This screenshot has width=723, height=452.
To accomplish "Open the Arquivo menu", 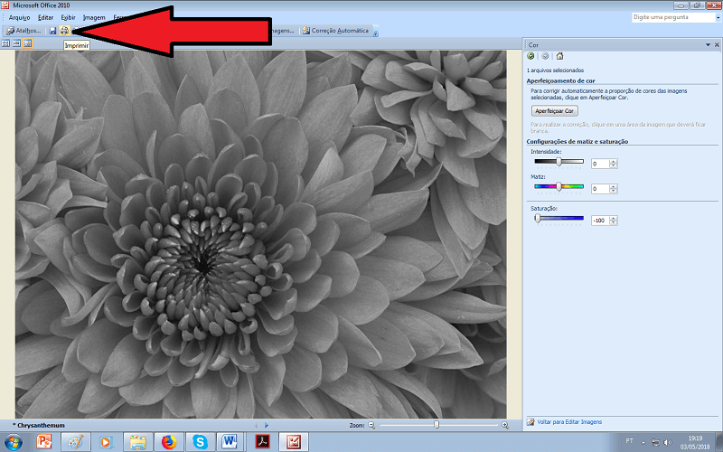I will (19, 17).
